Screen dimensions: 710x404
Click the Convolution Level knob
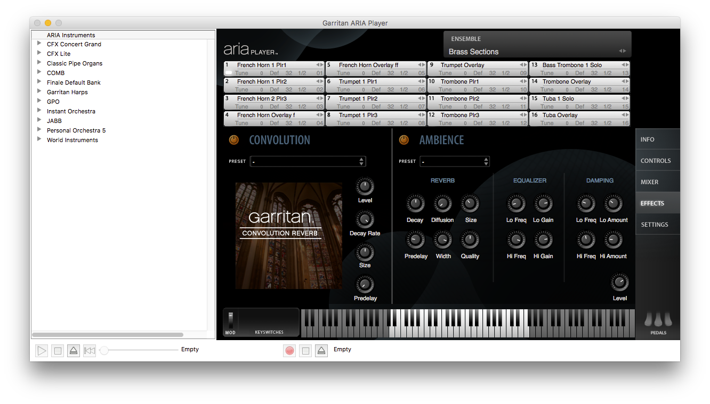point(365,186)
